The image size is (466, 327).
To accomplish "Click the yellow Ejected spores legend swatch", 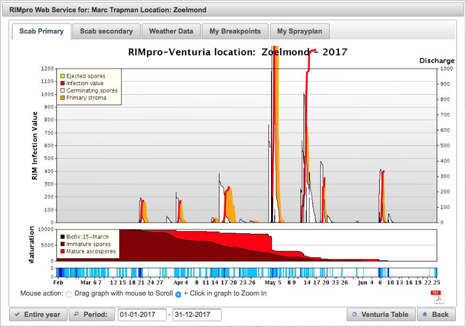I will click(62, 76).
